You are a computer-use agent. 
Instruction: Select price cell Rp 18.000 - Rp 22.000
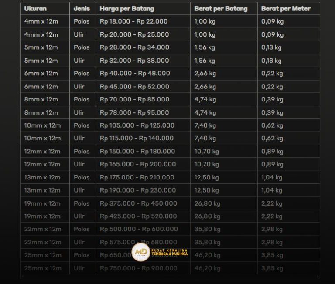133,21
